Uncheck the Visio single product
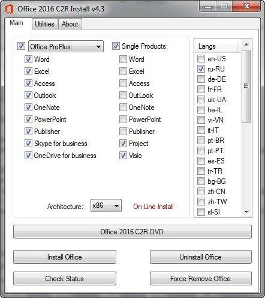This screenshot has width=265, height=298. point(123,155)
